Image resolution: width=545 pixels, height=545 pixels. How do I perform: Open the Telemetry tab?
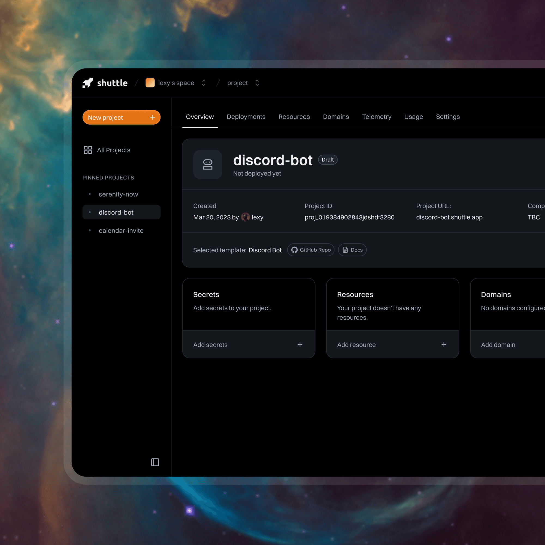377,117
